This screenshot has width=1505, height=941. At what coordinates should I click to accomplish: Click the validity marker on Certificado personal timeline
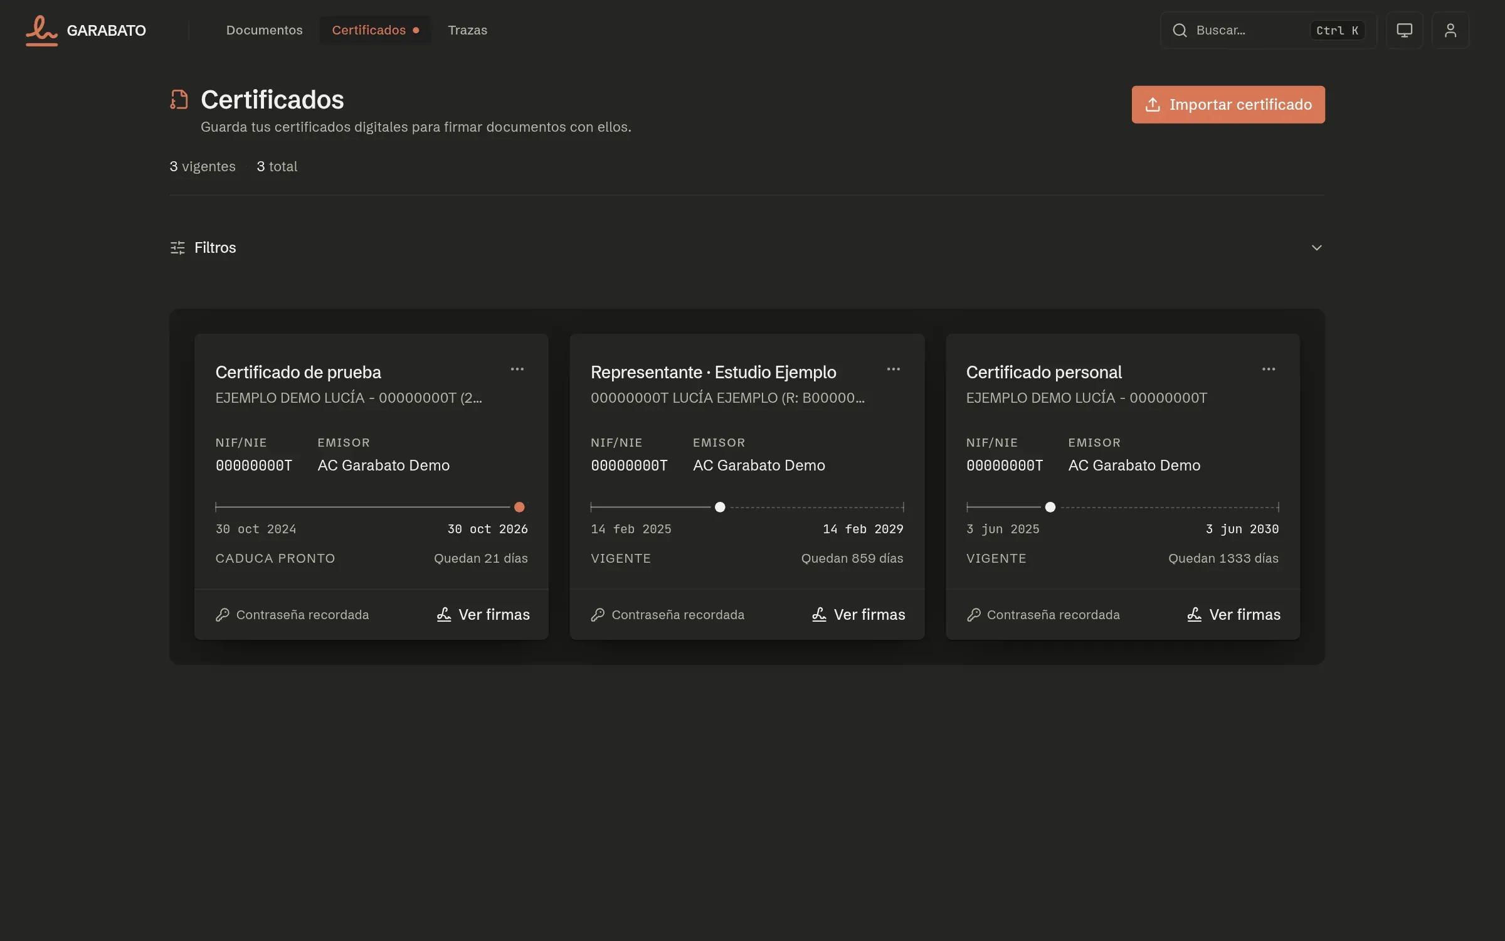tap(1050, 507)
